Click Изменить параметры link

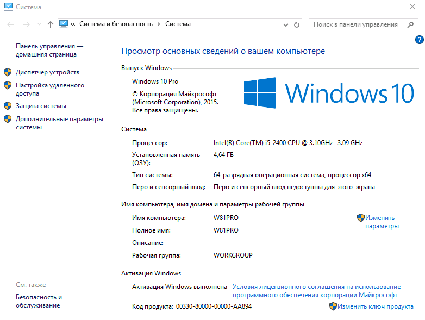[x=382, y=222]
